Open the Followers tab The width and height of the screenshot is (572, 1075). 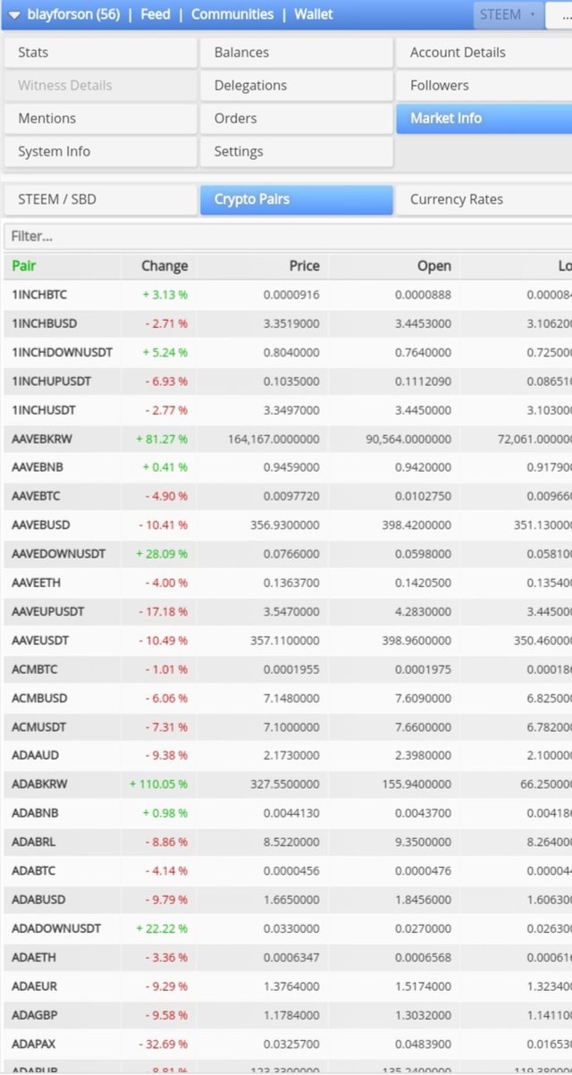coord(484,86)
